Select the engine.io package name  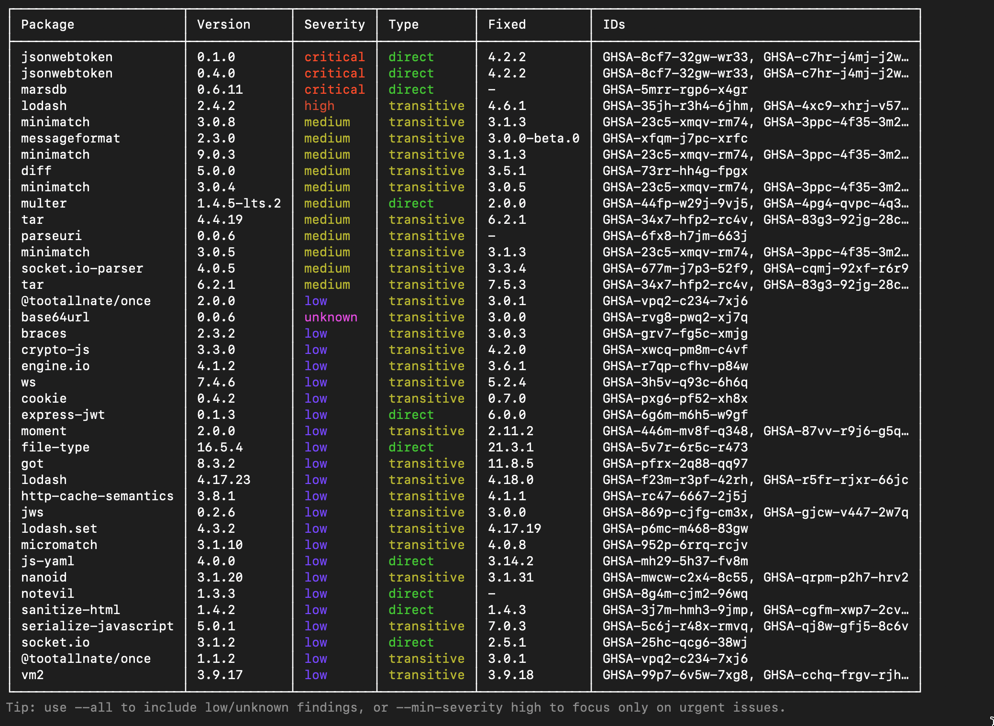coord(55,366)
